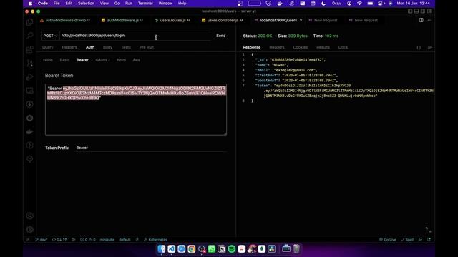Image resolution: width=458 pixels, height=257 pixels.
Task: Open Notion from the Dock
Action: [x=222, y=249]
